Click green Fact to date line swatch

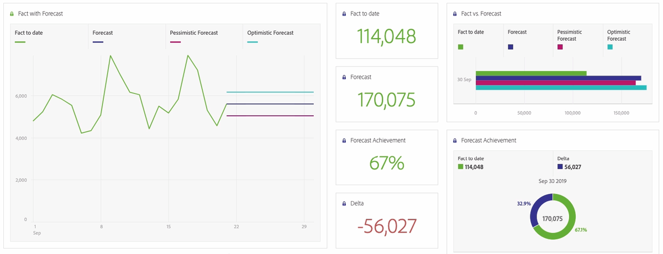pyautogui.click(x=20, y=42)
